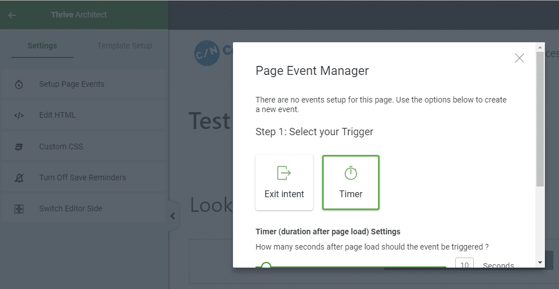Select the Timer trigger option

pyautogui.click(x=351, y=183)
